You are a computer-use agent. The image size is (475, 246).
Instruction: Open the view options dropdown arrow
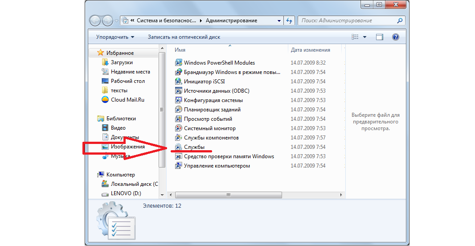(x=364, y=37)
